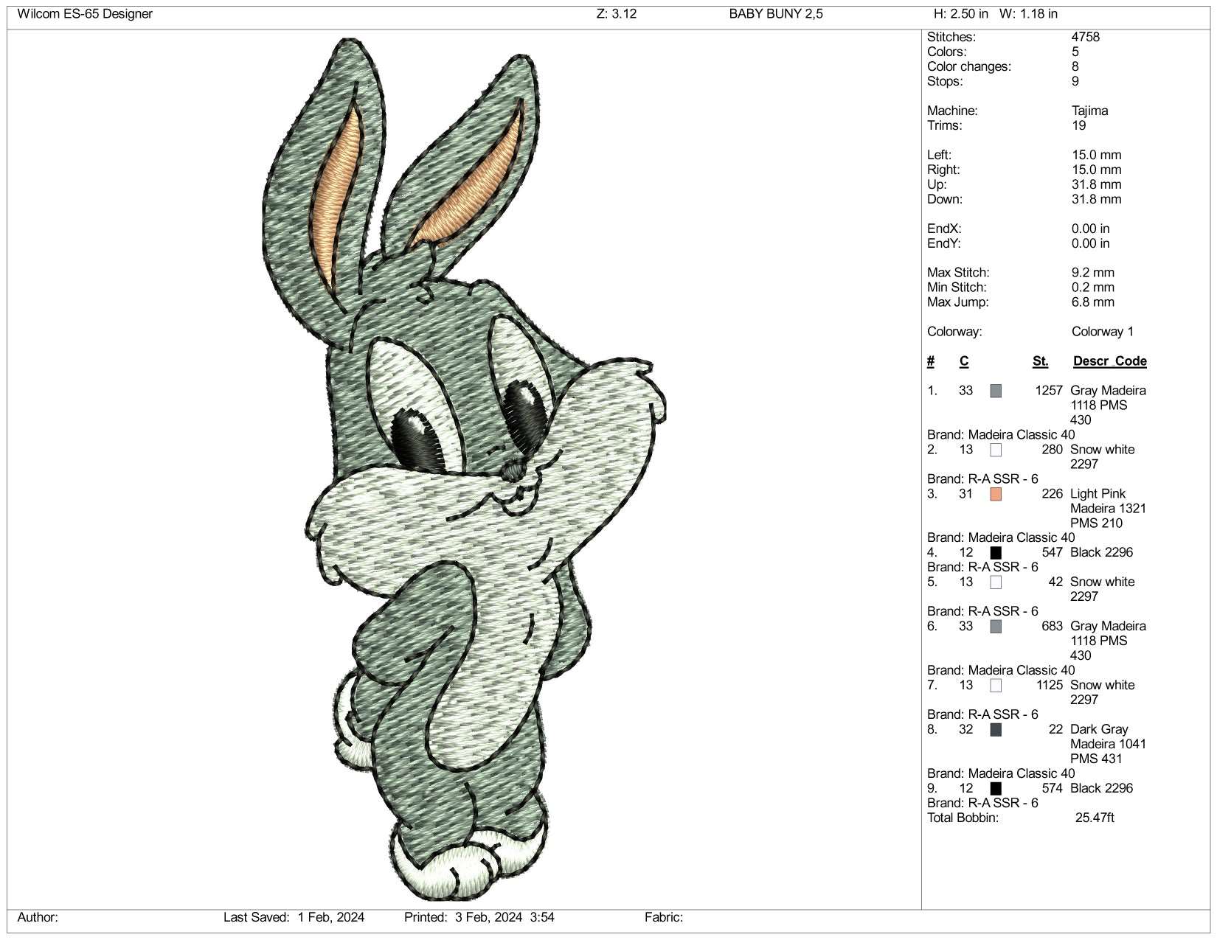
Task: Click the 'Color changes:' label
Action: coord(969,66)
